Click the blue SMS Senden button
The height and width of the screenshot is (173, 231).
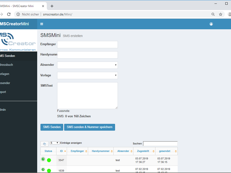(52, 127)
